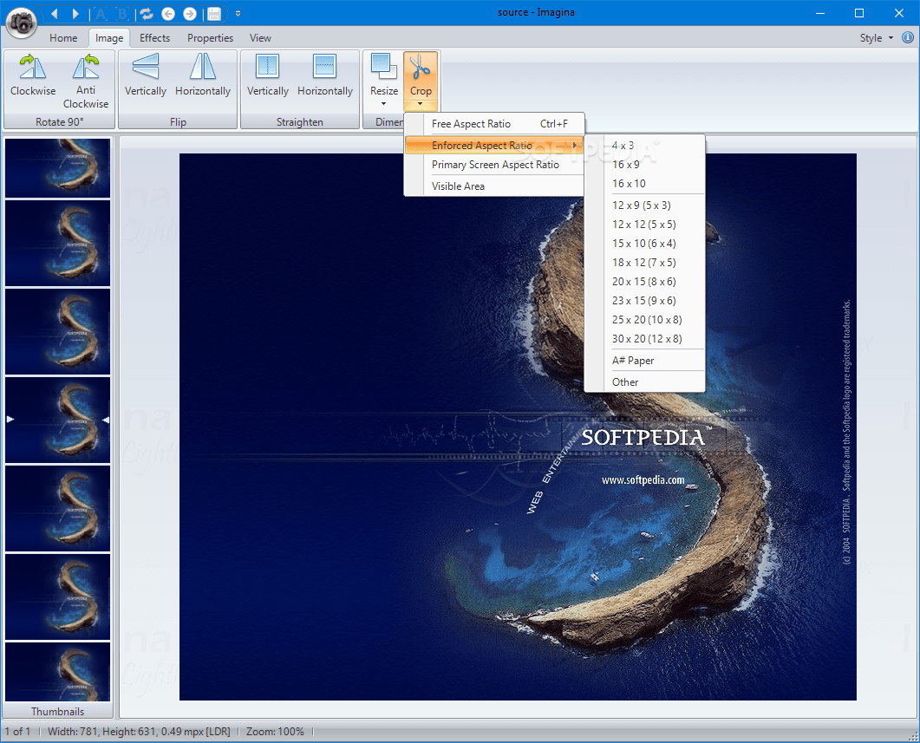920x743 pixels.
Task: Select the 16 x 10 ratio
Action: pyautogui.click(x=645, y=184)
